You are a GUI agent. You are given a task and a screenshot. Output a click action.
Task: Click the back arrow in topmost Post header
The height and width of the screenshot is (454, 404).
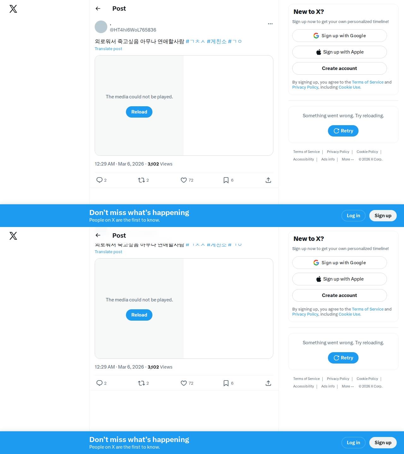(98, 9)
